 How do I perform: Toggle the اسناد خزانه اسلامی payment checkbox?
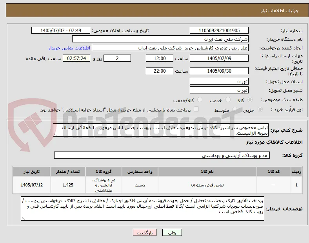[196, 109]
